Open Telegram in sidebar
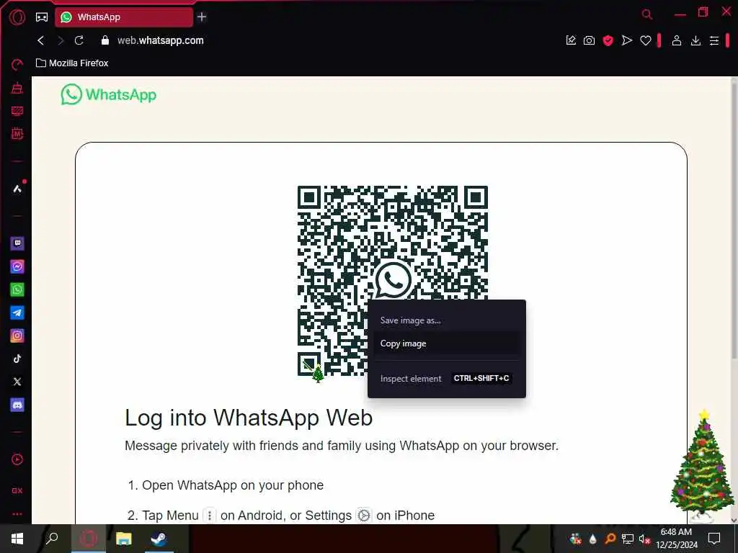 coord(17,313)
